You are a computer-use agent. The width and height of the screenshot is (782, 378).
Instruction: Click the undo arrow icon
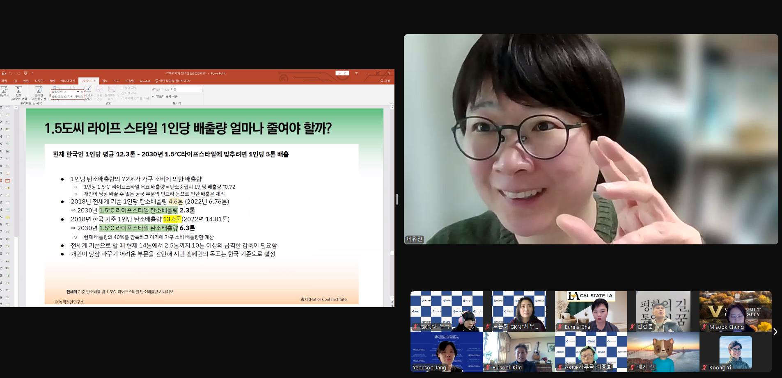pos(11,73)
